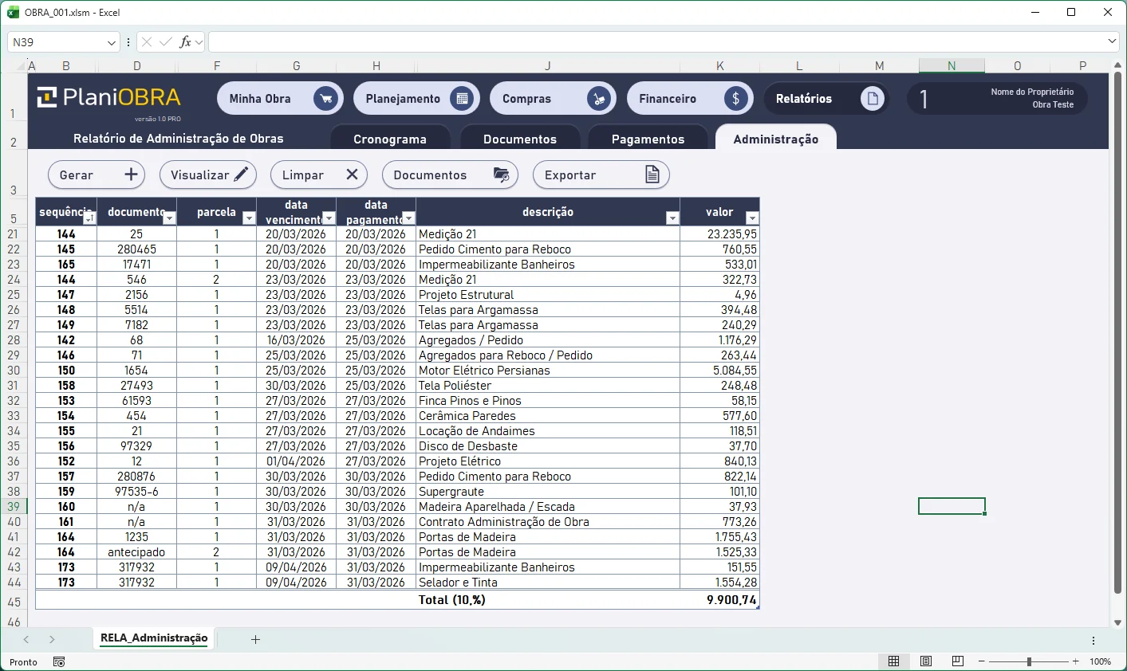Click the Obra Teste owner panel
1127x671 pixels.
pyautogui.click(x=997, y=99)
